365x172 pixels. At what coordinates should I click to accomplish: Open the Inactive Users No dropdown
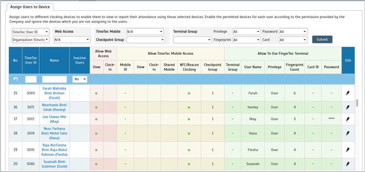pyautogui.click(x=80, y=79)
